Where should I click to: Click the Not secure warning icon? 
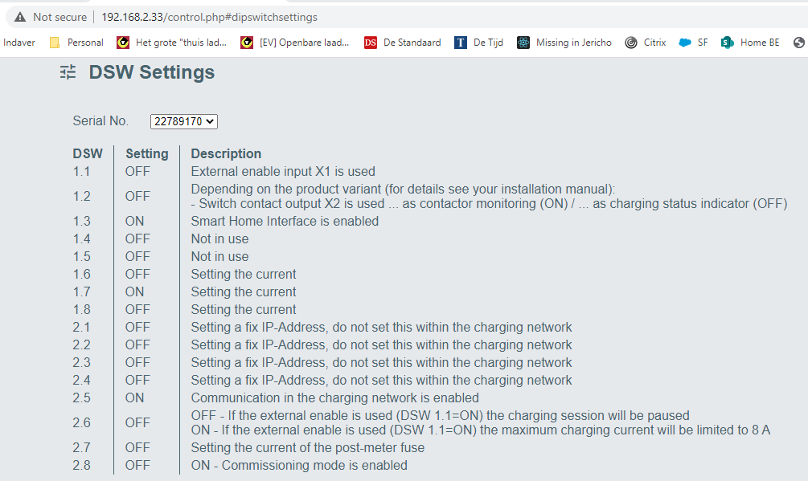tap(20, 17)
